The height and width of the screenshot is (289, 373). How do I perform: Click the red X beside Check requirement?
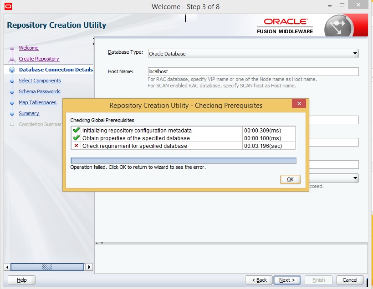coord(76,146)
